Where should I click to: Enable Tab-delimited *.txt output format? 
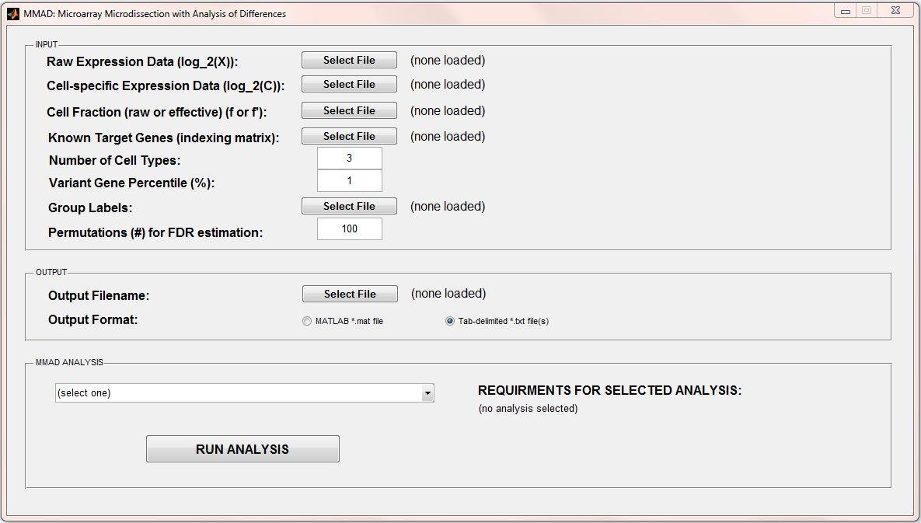click(x=448, y=320)
